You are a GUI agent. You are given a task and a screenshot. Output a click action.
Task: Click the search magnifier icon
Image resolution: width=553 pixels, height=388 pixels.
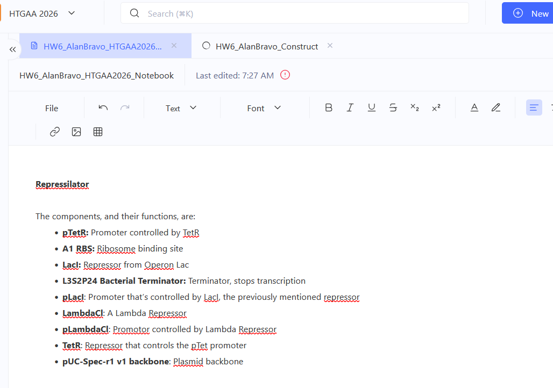[x=134, y=13]
